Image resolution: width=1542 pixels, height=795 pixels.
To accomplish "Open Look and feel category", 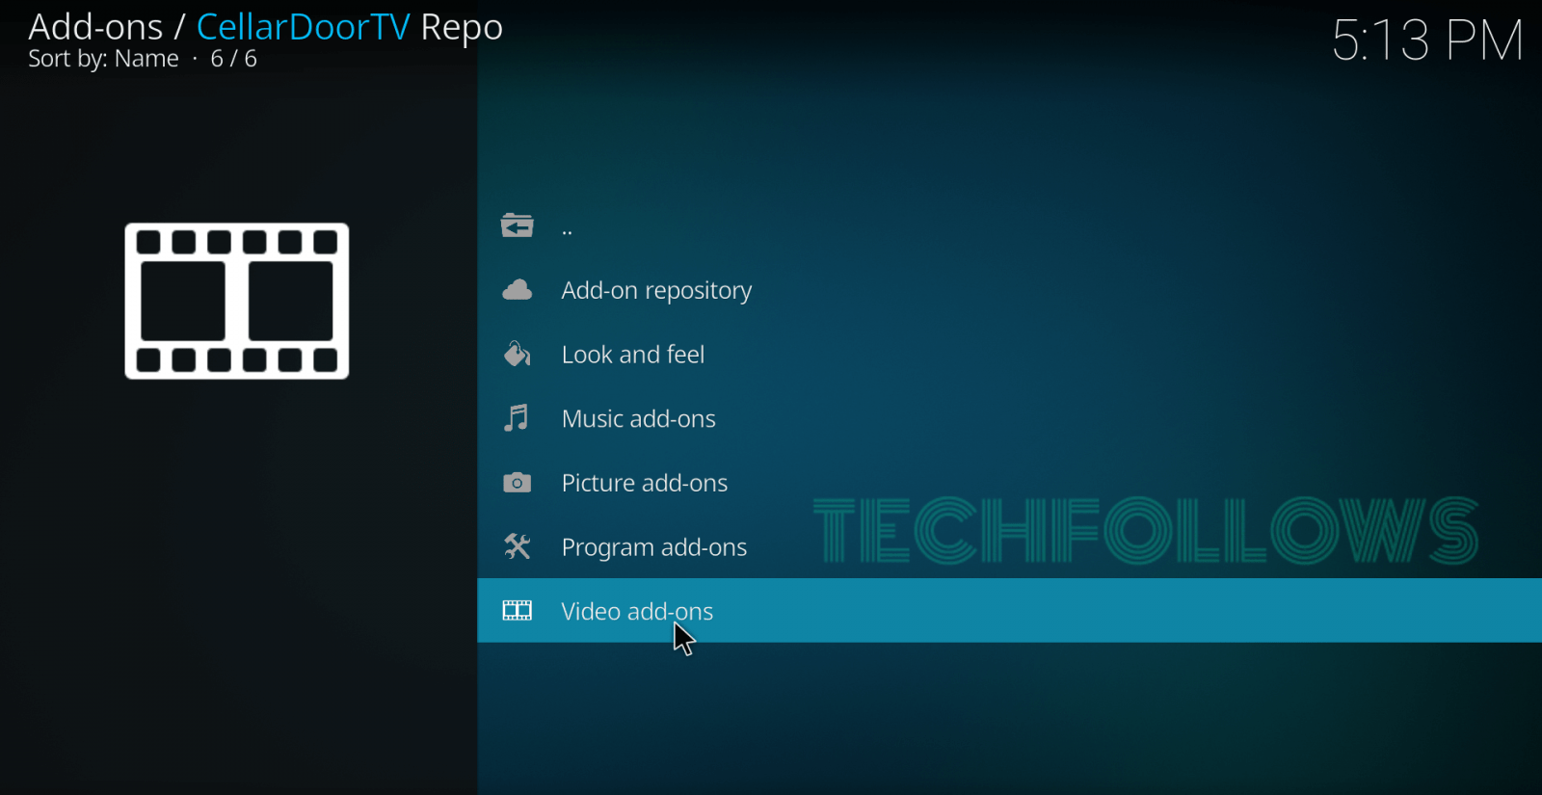I will pos(1009,354).
